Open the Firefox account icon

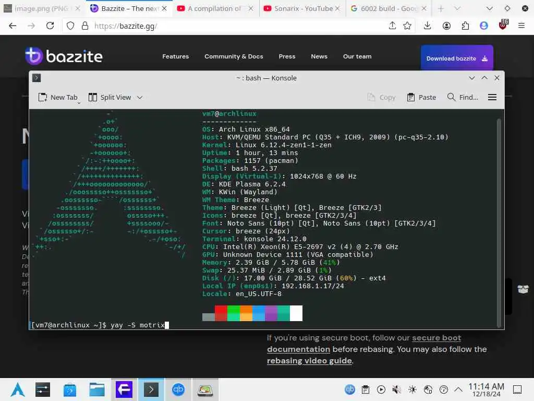click(446, 26)
